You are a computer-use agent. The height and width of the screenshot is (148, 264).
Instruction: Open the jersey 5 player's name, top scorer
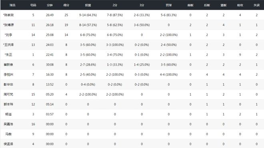coord(8,15)
